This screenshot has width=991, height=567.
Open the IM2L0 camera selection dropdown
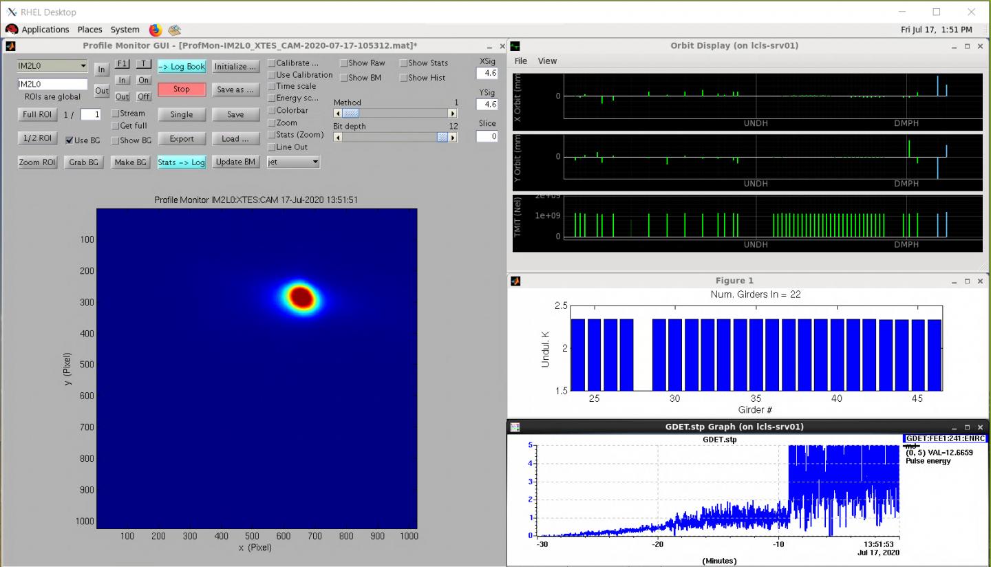[x=53, y=67]
